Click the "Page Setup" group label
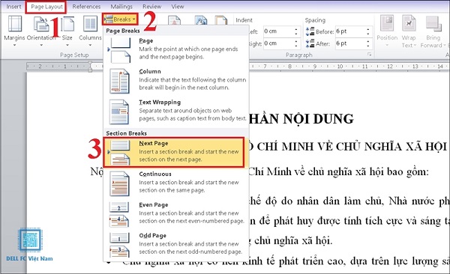 [74, 55]
